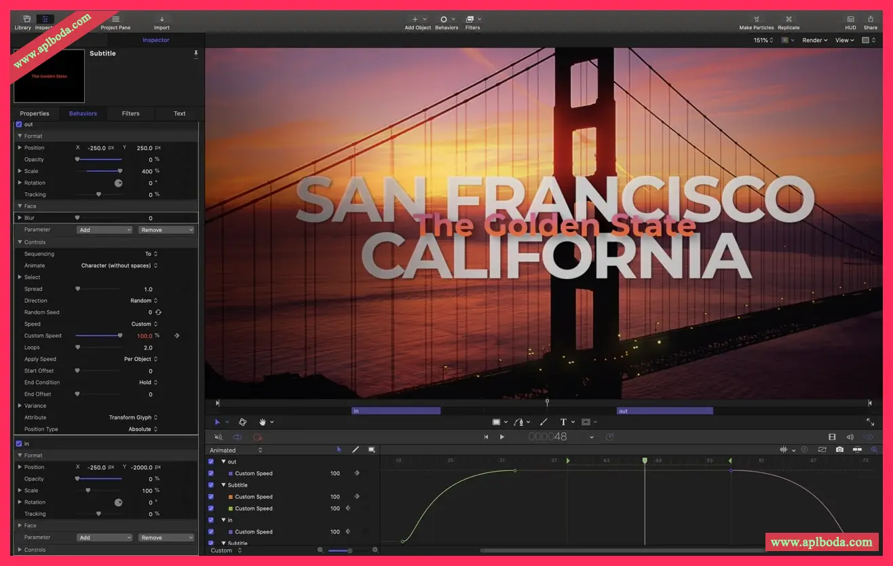Viewport: 893px width, 566px height.
Task: Switch to the Filters tab
Action: 130,113
